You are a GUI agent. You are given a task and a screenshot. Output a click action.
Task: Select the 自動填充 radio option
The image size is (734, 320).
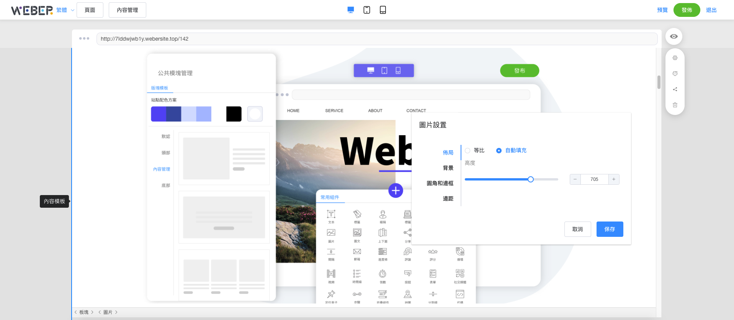511,151
